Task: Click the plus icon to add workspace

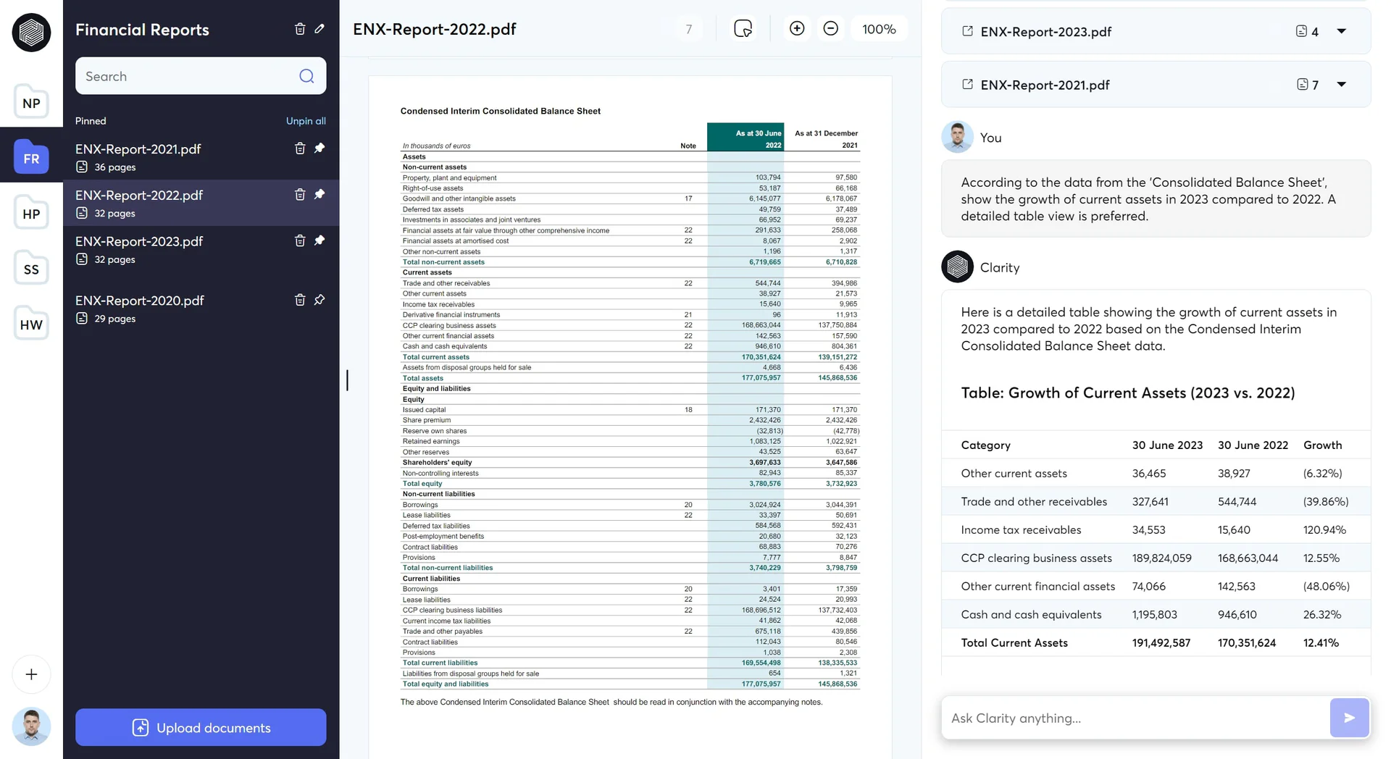Action: tap(31, 674)
